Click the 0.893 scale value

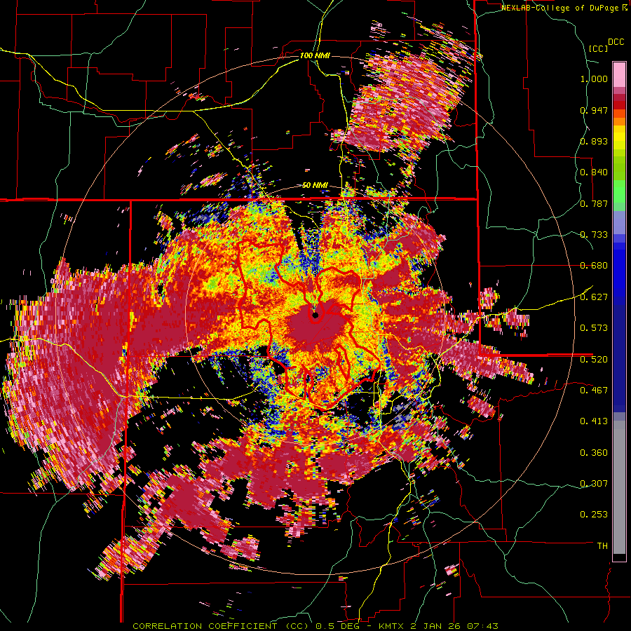[x=594, y=141]
